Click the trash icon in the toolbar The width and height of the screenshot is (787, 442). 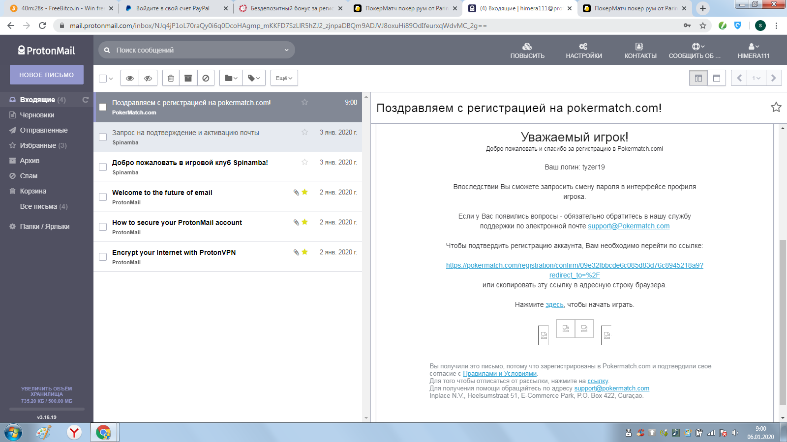[171, 78]
